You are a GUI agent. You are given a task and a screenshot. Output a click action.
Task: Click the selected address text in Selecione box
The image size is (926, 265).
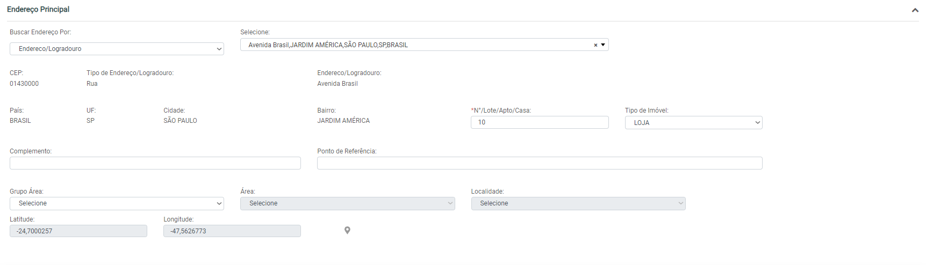coord(328,45)
